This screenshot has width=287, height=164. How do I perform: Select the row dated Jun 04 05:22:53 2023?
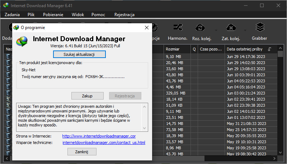click(x=141, y=81)
